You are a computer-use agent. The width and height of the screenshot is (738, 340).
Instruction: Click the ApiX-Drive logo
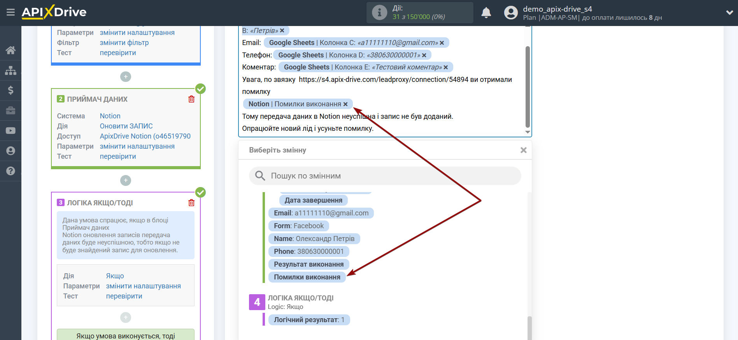[x=54, y=12]
